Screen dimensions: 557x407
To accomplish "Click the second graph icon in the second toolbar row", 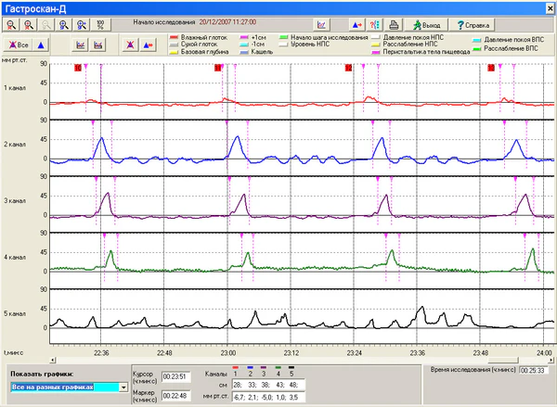I will 98,44.
